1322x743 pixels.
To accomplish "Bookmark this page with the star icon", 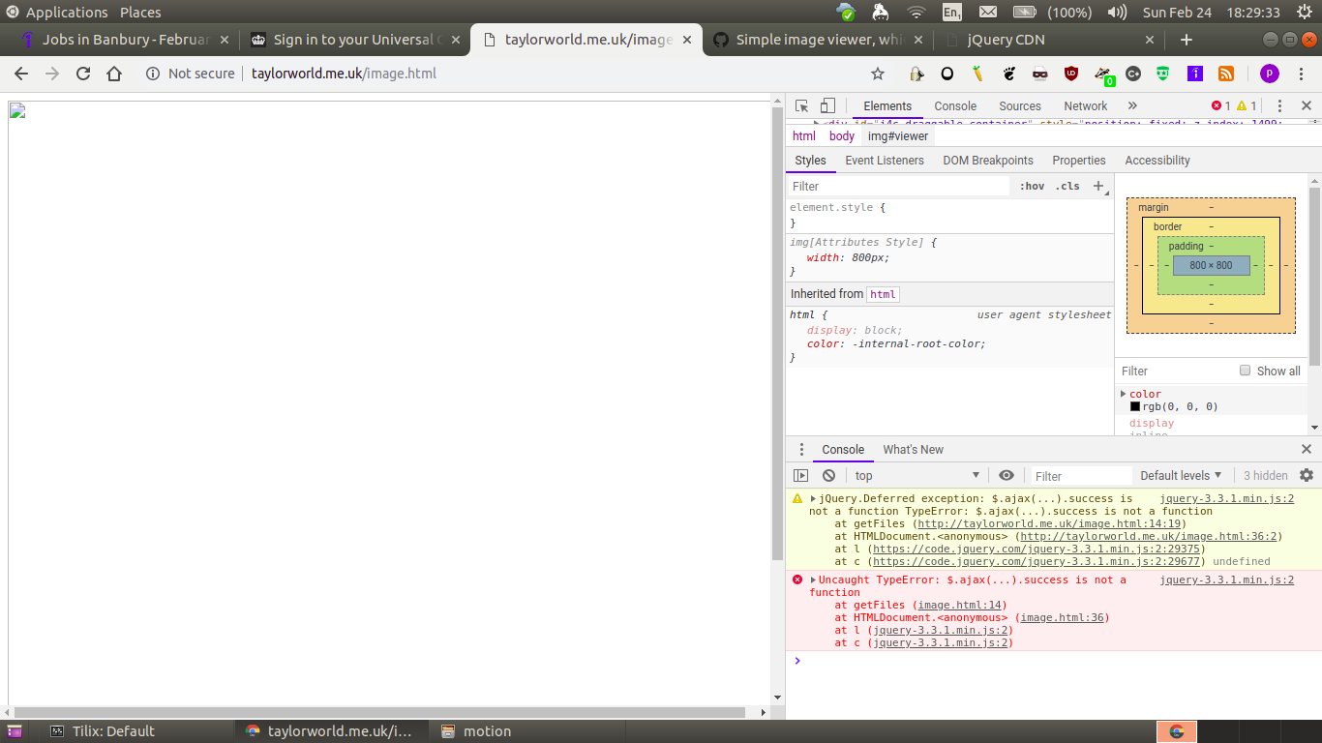I will coord(878,74).
